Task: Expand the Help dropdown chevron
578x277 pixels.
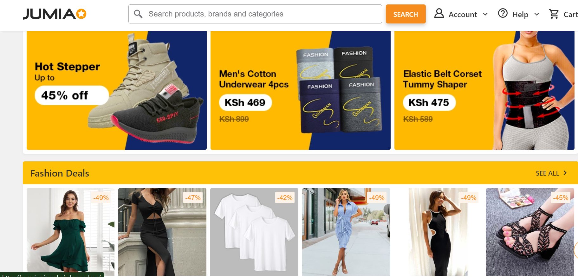Action: [536, 14]
